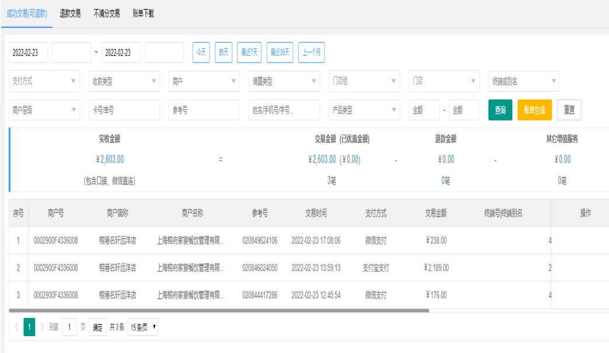Expand the 支付方式 dropdown
The width and height of the screenshot is (609, 353).
click(x=44, y=81)
